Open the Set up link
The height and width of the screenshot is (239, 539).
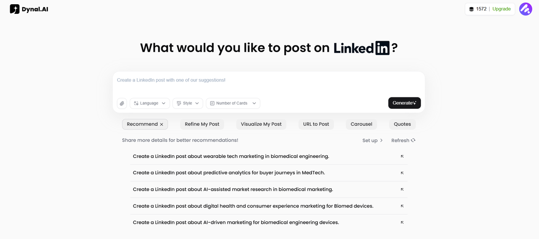[372, 140]
